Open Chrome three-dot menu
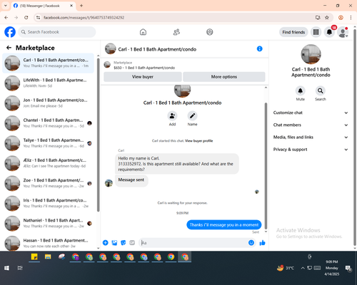Screen dimensions: 357x285 351,18
